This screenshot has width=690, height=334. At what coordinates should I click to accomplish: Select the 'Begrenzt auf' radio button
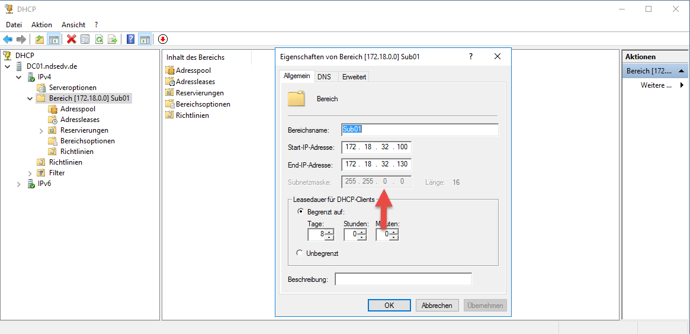[x=300, y=211]
